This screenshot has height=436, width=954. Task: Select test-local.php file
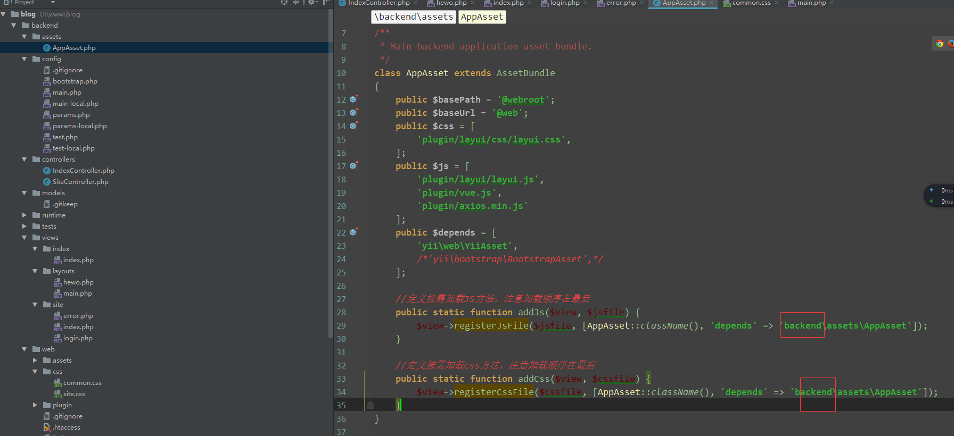pos(73,148)
